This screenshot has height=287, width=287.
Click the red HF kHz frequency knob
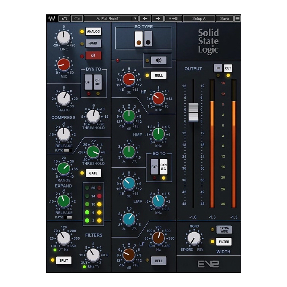point(158,98)
